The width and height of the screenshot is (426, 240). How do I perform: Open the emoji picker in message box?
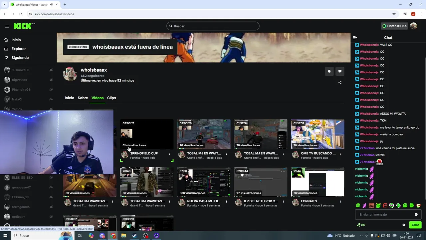pyautogui.click(x=416, y=214)
